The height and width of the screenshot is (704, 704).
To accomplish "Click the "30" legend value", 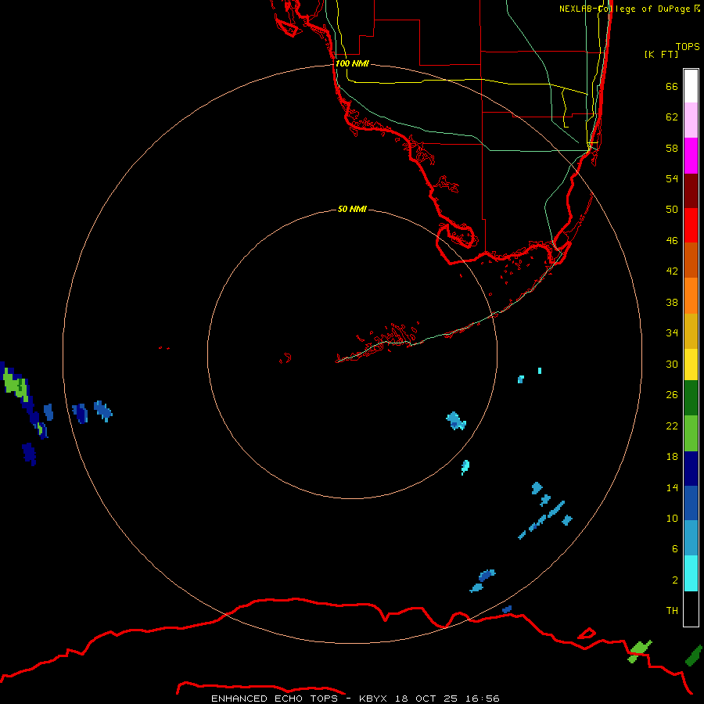I will (672, 364).
